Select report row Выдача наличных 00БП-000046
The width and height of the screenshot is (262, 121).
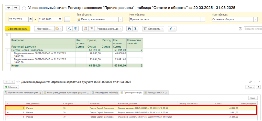[43, 55]
